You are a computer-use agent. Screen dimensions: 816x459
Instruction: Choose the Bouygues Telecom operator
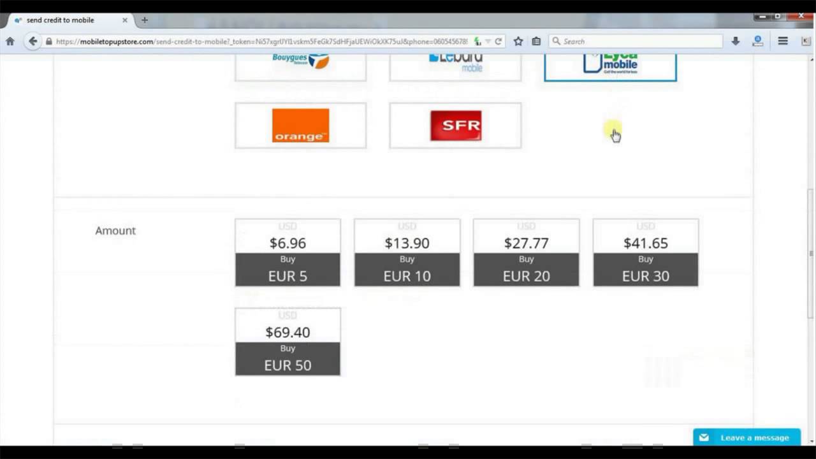pyautogui.click(x=300, y=67)
